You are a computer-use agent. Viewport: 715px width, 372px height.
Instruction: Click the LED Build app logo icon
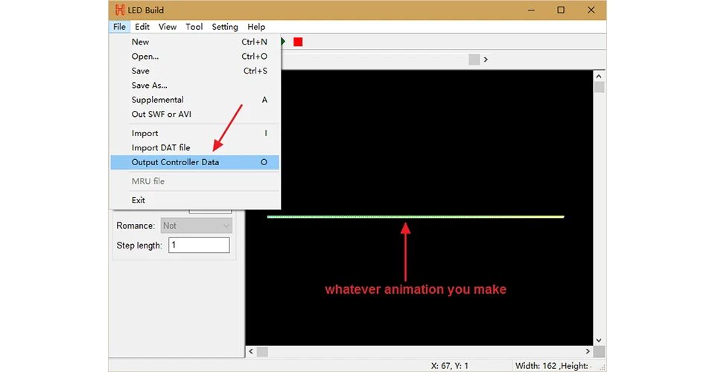pos(120,10)
